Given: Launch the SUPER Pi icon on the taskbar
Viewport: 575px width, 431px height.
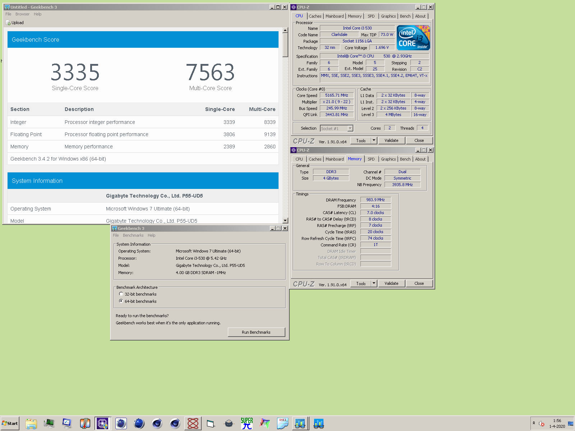Looking at the screenshot, I should [247, 423].
